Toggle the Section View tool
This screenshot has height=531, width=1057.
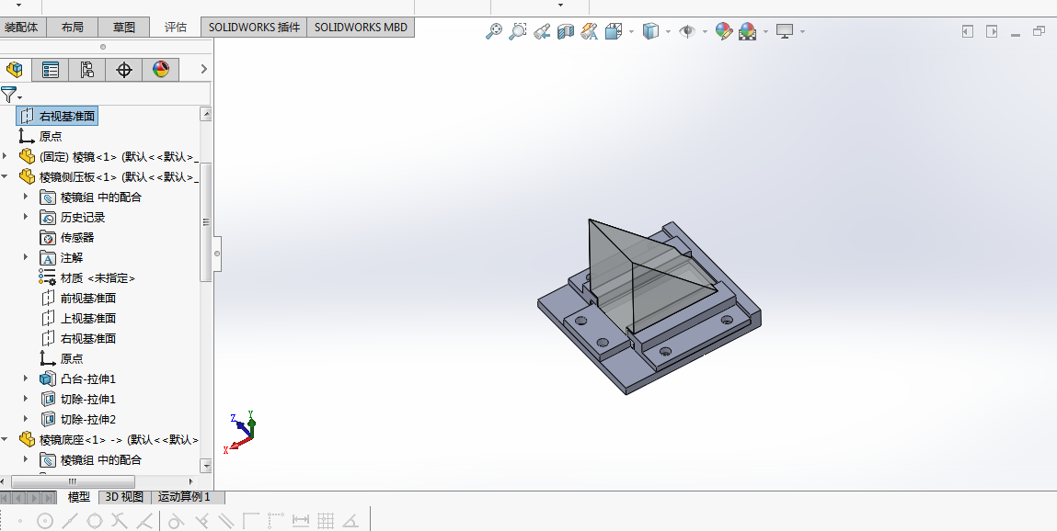click(x=566, y=31)
